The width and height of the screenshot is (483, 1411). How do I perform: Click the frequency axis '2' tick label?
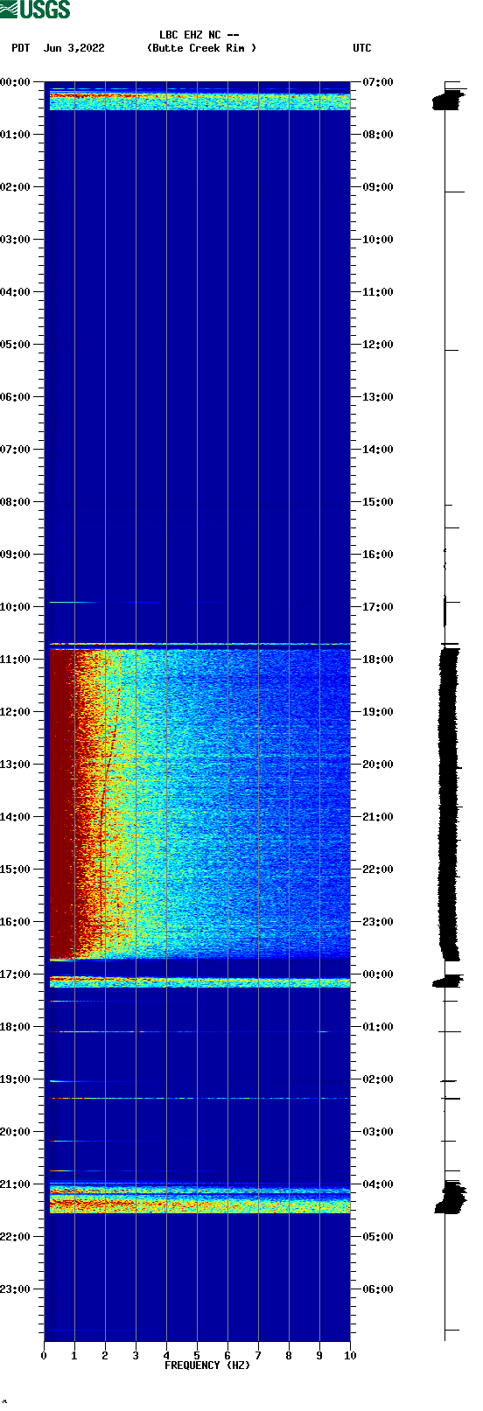(x=105, y=1356)
